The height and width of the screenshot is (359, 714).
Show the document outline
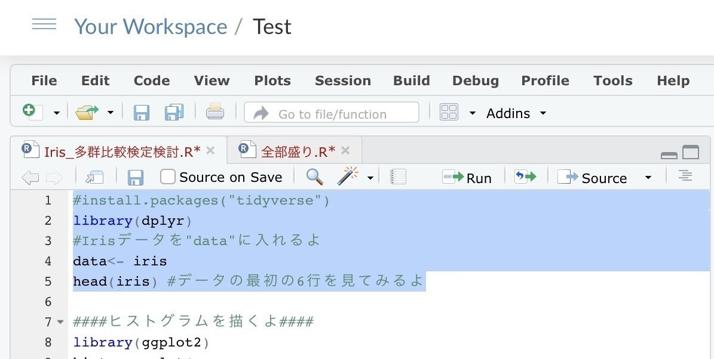(x=685, y=177)
